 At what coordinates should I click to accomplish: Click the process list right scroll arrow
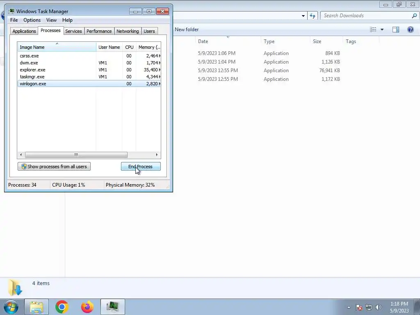point(157,155)
